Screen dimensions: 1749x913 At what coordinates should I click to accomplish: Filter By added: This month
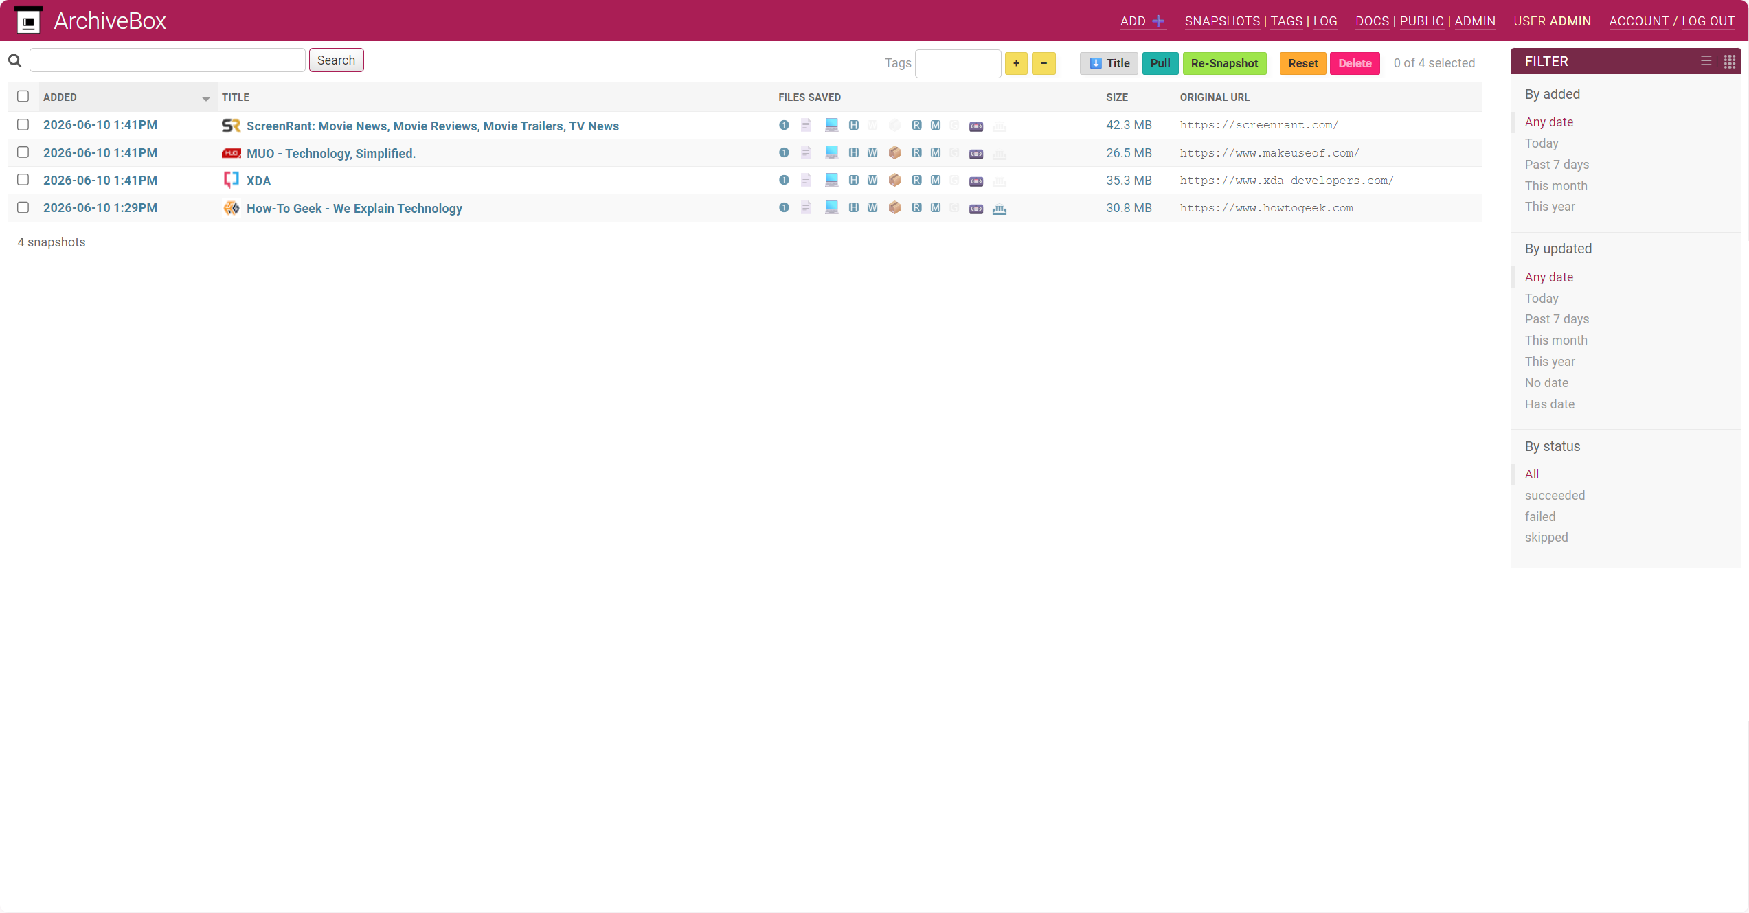coord(1556,185)
